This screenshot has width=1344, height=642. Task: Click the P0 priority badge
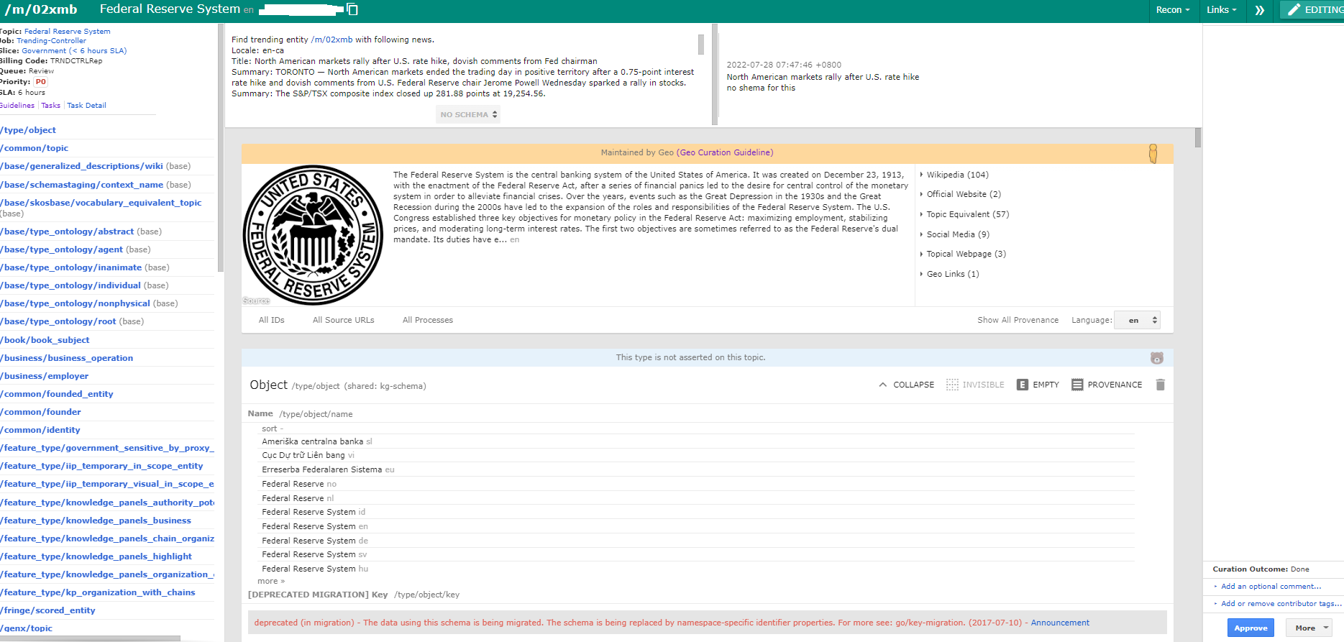[x=41, y=82]
